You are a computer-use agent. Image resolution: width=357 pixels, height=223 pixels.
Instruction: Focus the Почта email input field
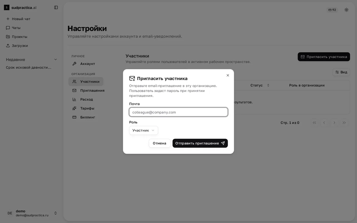click(178, 112)
